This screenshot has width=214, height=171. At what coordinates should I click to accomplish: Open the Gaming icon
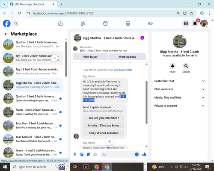(x=150, y=24)
